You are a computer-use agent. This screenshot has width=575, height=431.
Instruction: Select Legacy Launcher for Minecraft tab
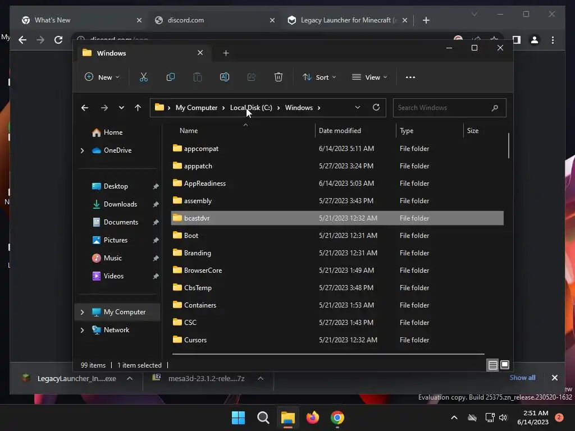point(348,20)
